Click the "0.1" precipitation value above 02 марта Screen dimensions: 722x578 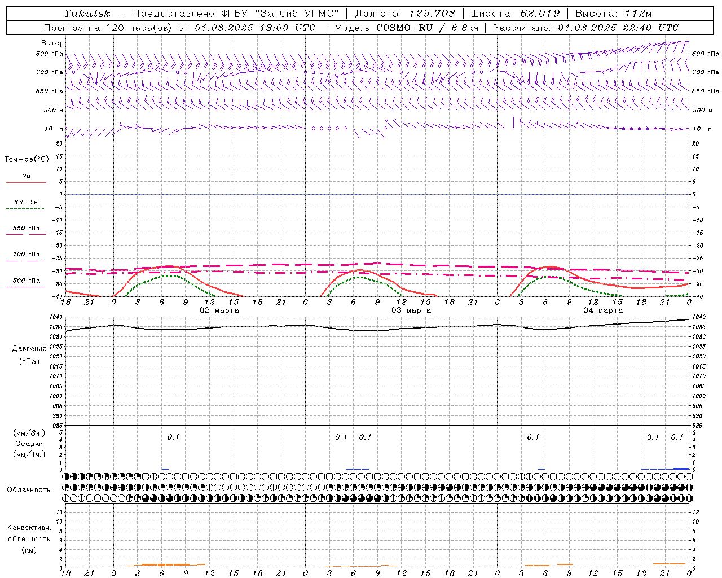173,437
